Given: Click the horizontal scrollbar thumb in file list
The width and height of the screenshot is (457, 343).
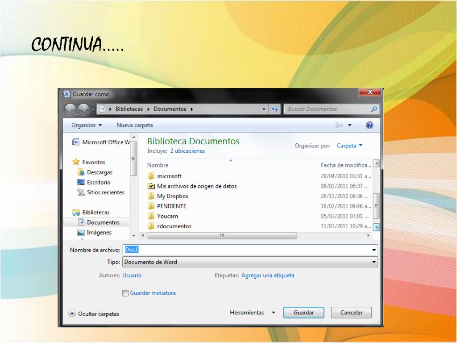Looking at the screenshot, I should 222,235.
